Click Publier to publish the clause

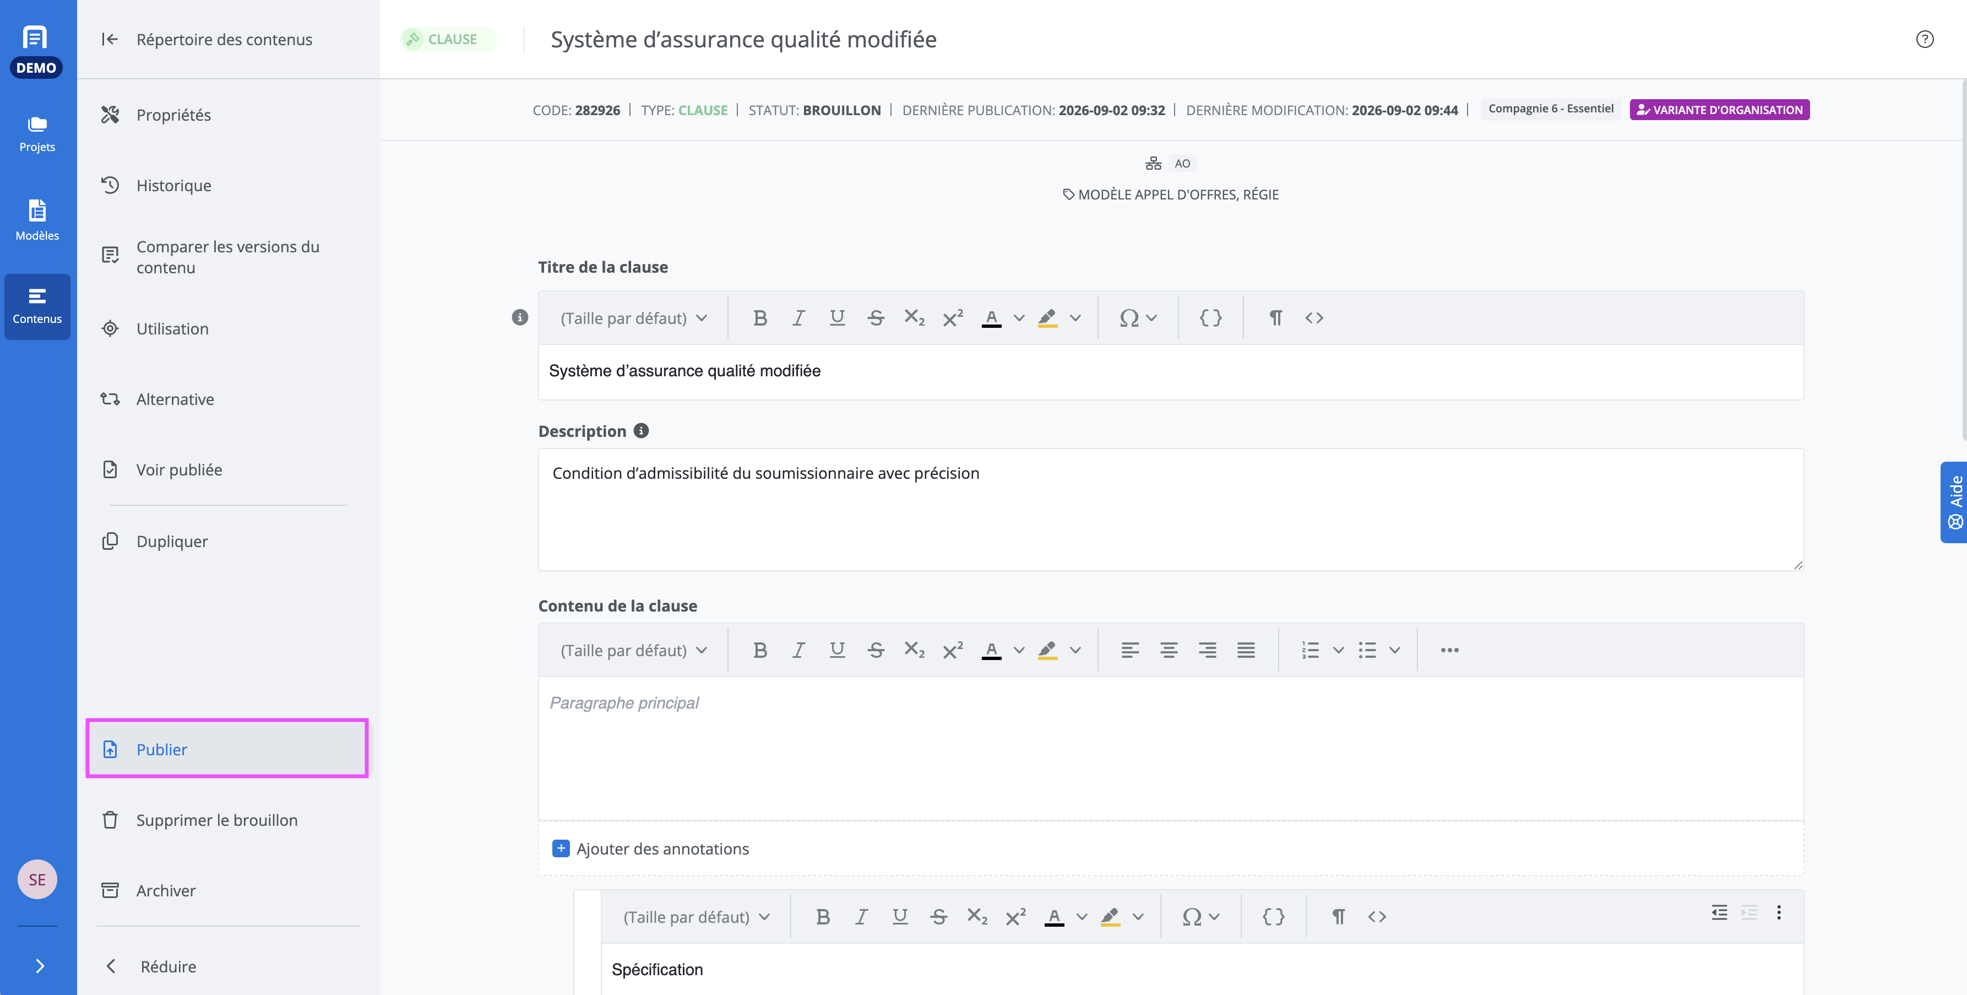coord(227,749)
